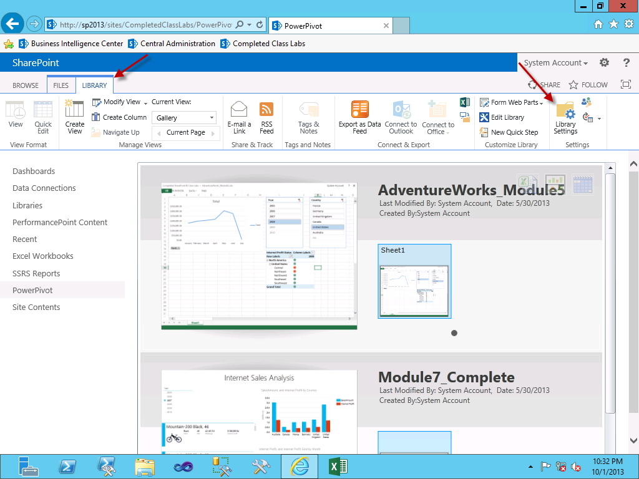Switch to the BROWSE ribbon tab
Viewport: 639px width, 479px height.
(25, 85)
